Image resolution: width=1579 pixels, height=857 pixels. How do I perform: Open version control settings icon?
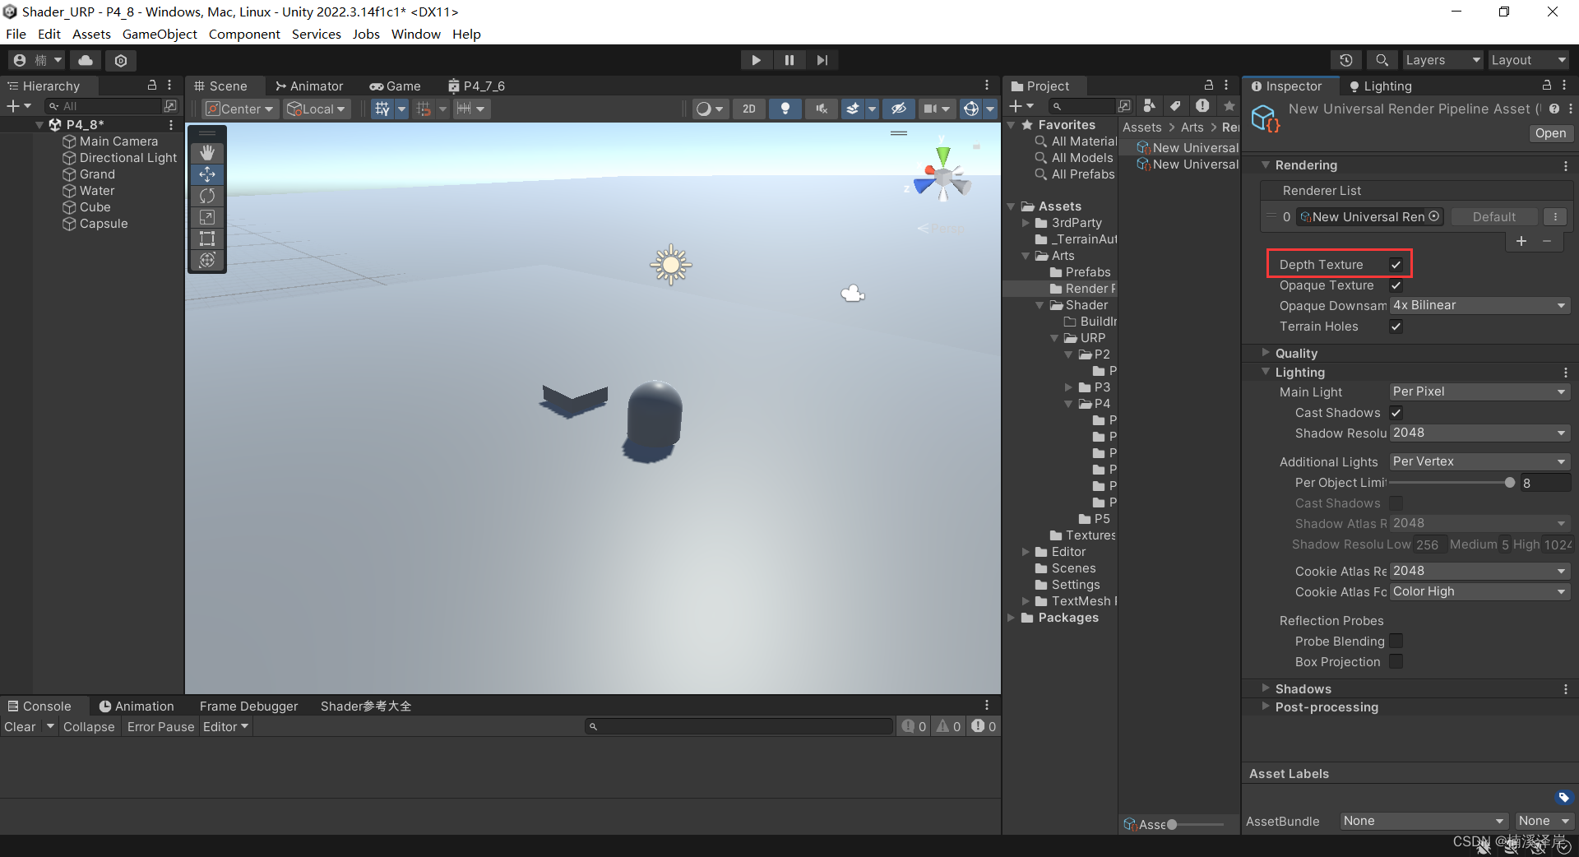(x=121, y=60)
